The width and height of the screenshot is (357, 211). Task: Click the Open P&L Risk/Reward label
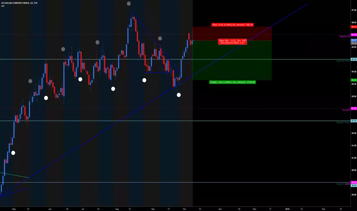point(233,42)
